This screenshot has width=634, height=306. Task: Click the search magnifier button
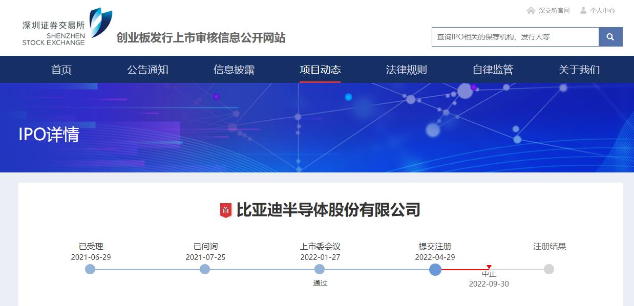click(610, 37)
